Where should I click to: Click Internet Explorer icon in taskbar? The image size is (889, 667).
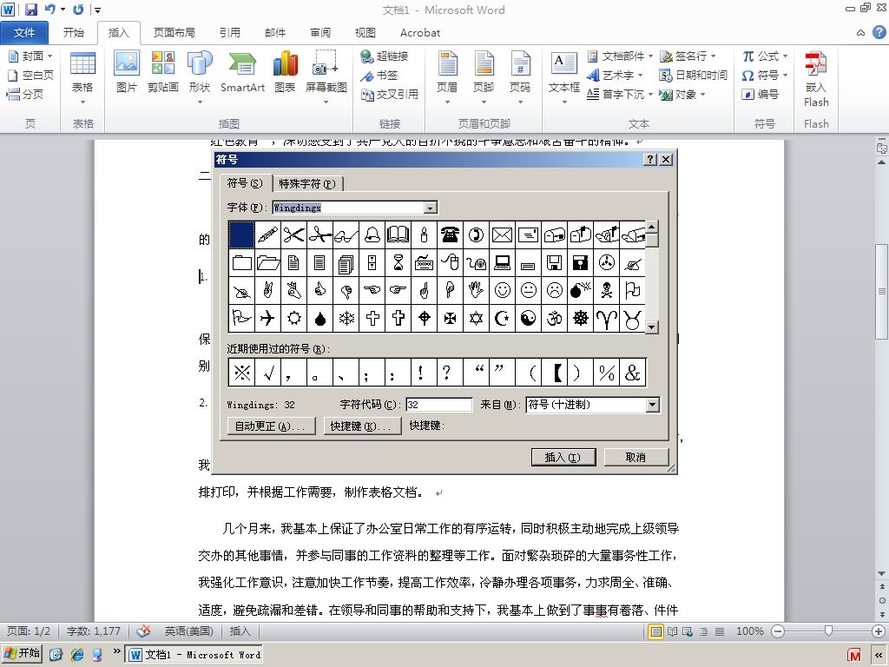[77, 654]
